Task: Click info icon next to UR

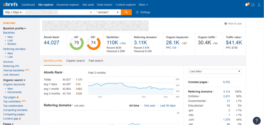Action: click(78, 37)
